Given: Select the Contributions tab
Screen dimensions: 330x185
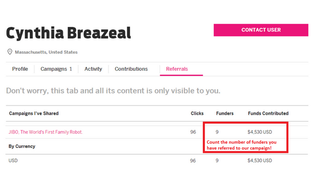Looking at the screenshot, I should (x=131, y=69).
